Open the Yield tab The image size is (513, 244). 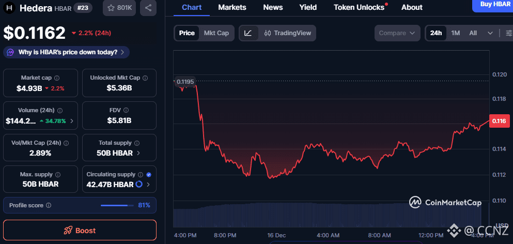coord(308,7)
